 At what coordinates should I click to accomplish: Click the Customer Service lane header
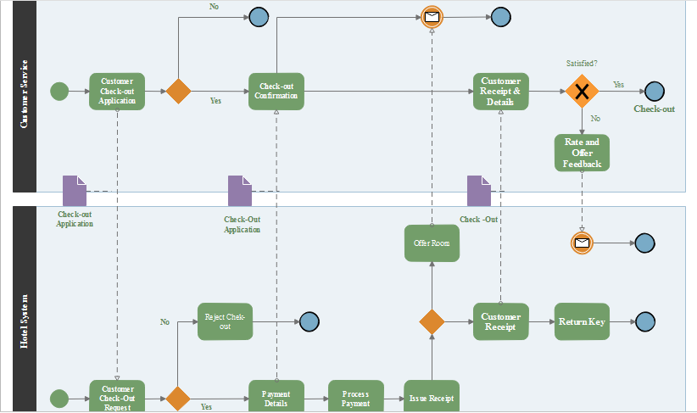pos(24,96)
